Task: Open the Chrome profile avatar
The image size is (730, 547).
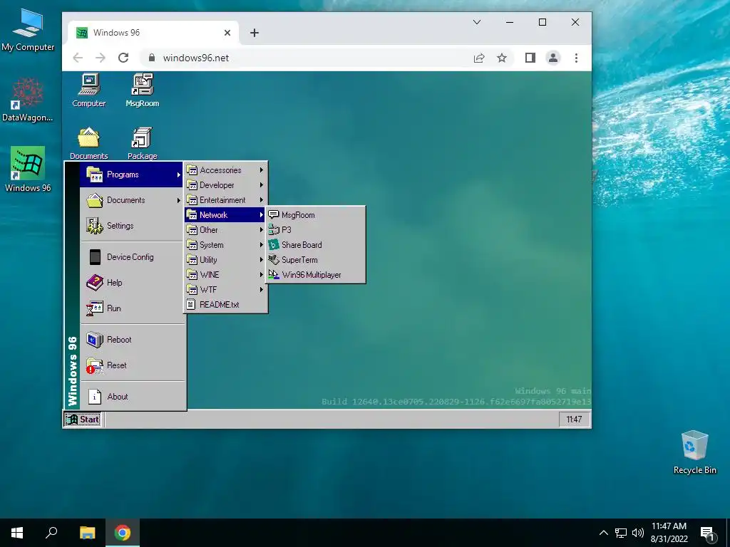Action: click(553, 58)
